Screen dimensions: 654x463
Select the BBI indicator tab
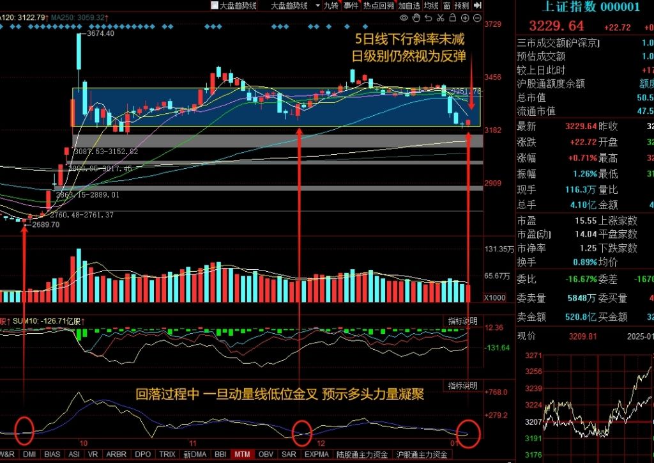[220, 454]
